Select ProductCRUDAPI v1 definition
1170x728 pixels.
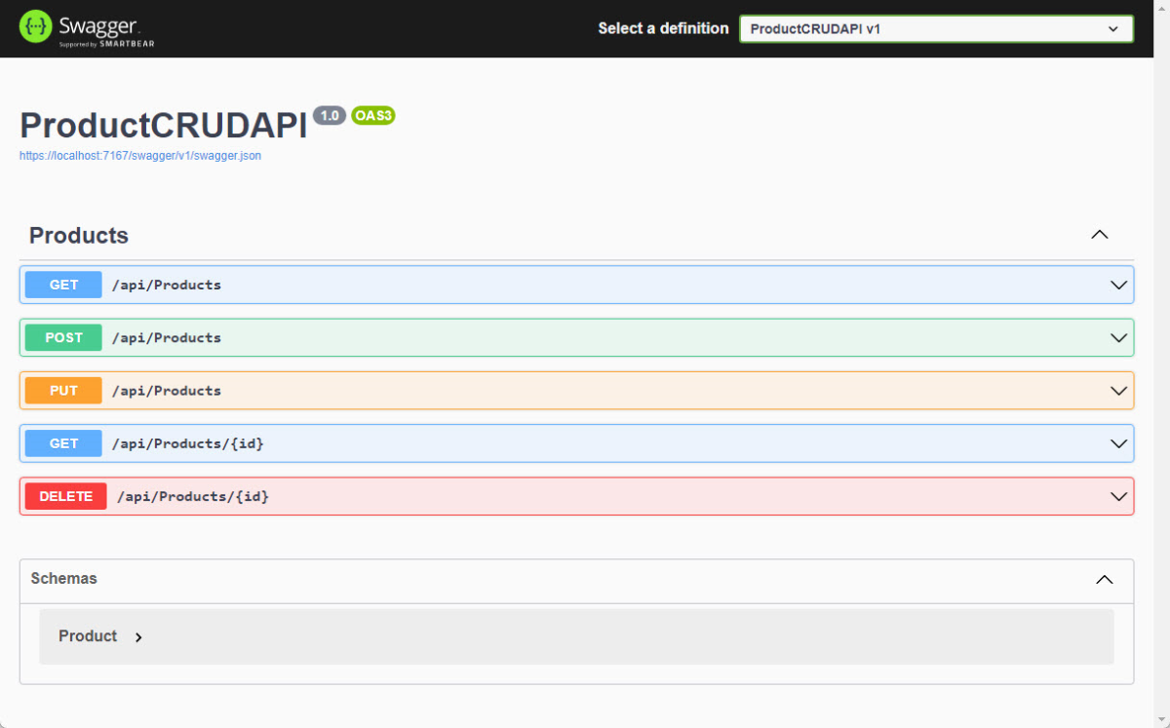pos(935,28)
